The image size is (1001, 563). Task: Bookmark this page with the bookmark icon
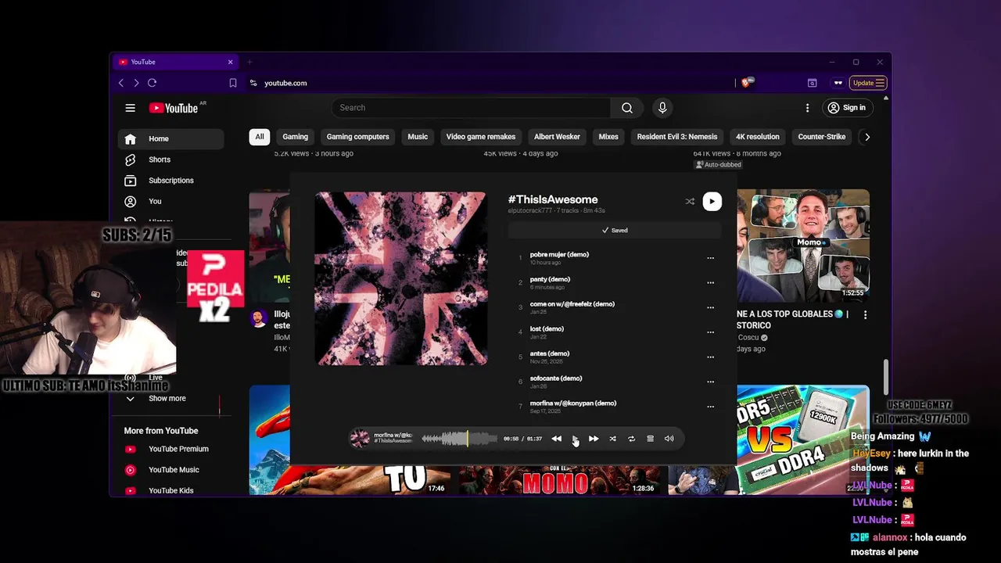(233, 83)
